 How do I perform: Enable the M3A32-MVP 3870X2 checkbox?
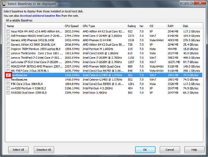click(x=8, y=66)
